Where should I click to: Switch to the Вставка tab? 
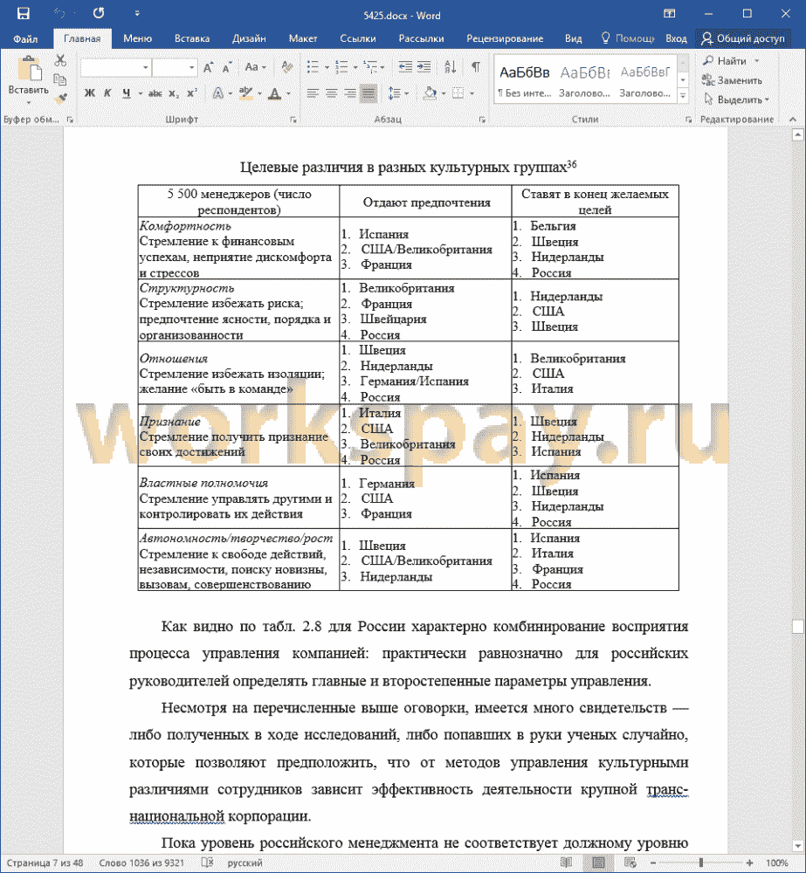(x=191, y=38)
